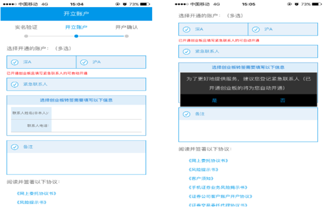Click first progress dot under 实名验证
Screen dimensions: 324x210
click(26, 36)
